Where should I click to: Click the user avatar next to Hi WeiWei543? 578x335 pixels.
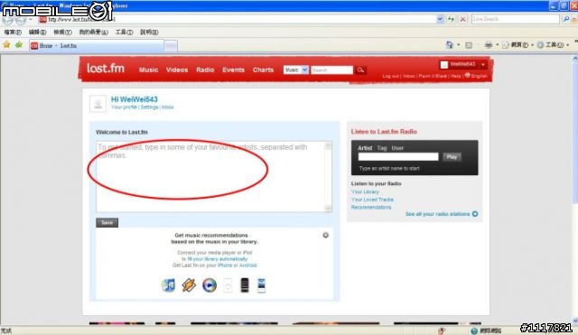pyautogui.click(x=98, y=104)
